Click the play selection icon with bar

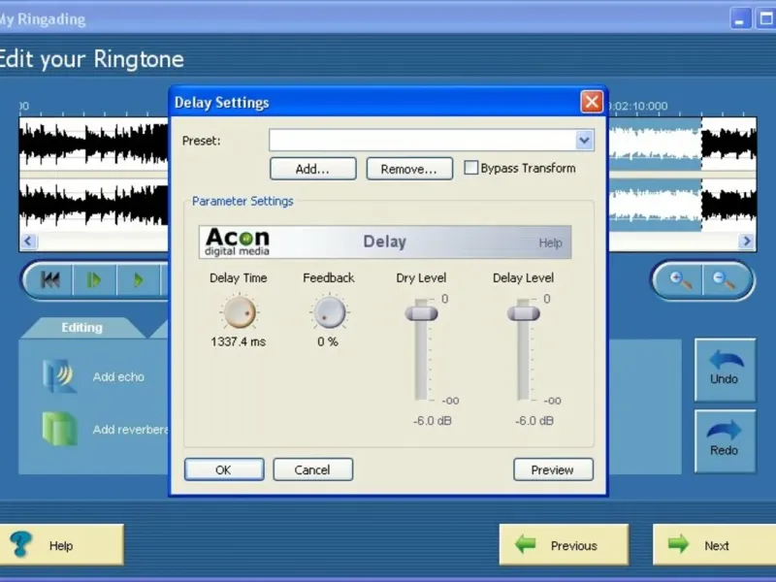[x=94, y=280]
